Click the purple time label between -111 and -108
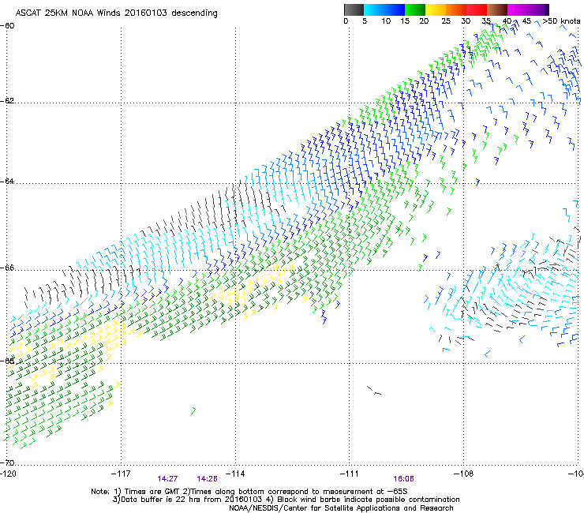 click(x=404, y=479)
